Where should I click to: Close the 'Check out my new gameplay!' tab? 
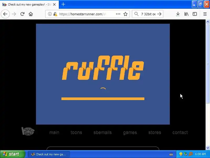click(54, 4)
